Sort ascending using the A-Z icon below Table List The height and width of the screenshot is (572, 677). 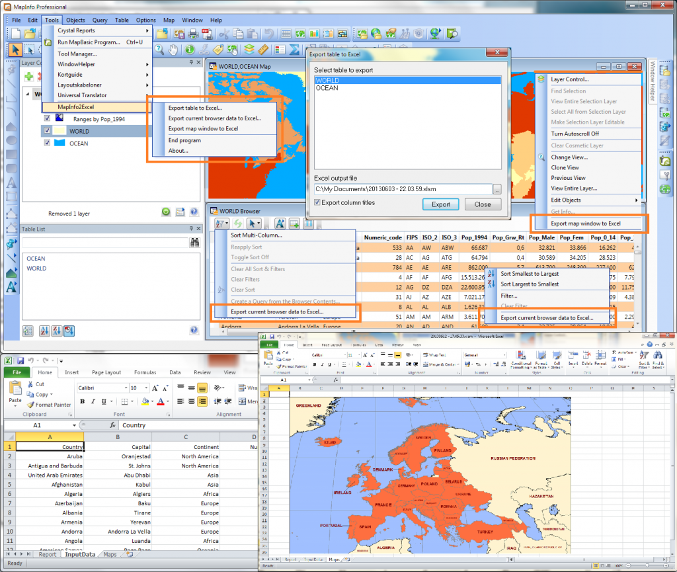pos(45,331)
